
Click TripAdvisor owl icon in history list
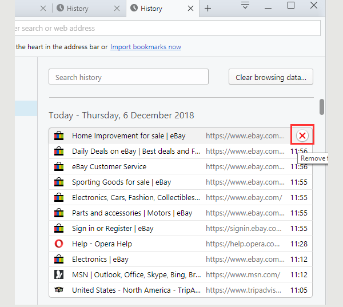[59, 290]
